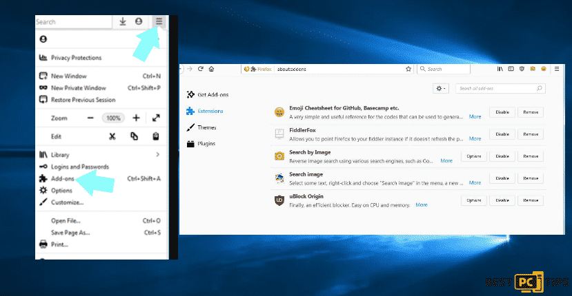The height and width of the screenshot is (296, 572).
Task: Disable the uBlock Origin extension
Action: coord(502,200)
